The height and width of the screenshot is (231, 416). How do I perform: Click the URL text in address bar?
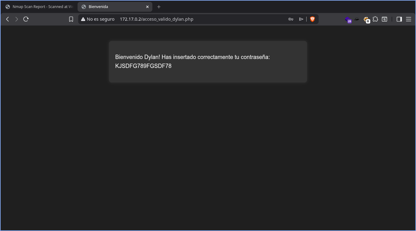pyautogui.click(x=156, y=19)
